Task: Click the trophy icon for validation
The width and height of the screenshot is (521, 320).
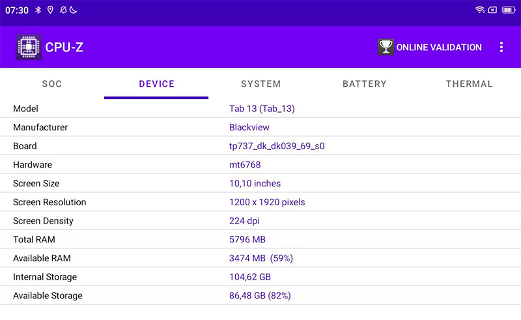Action: click(x=386, y=47)
